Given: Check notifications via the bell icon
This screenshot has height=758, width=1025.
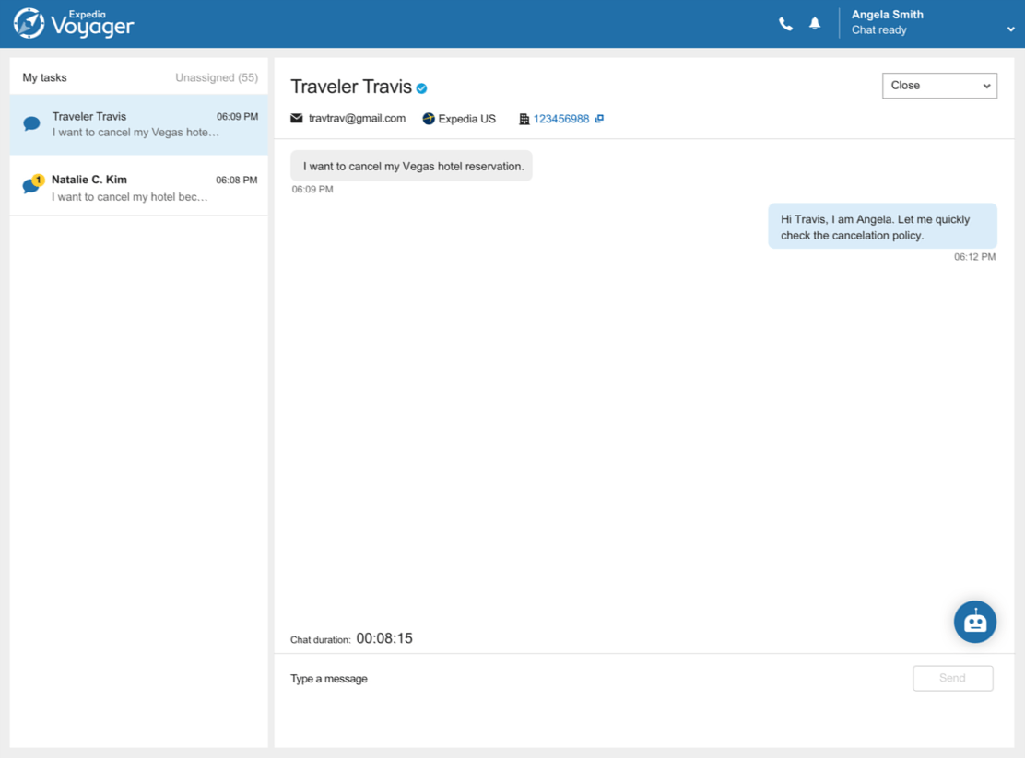Looking at the screenshot, I should 815,23.
